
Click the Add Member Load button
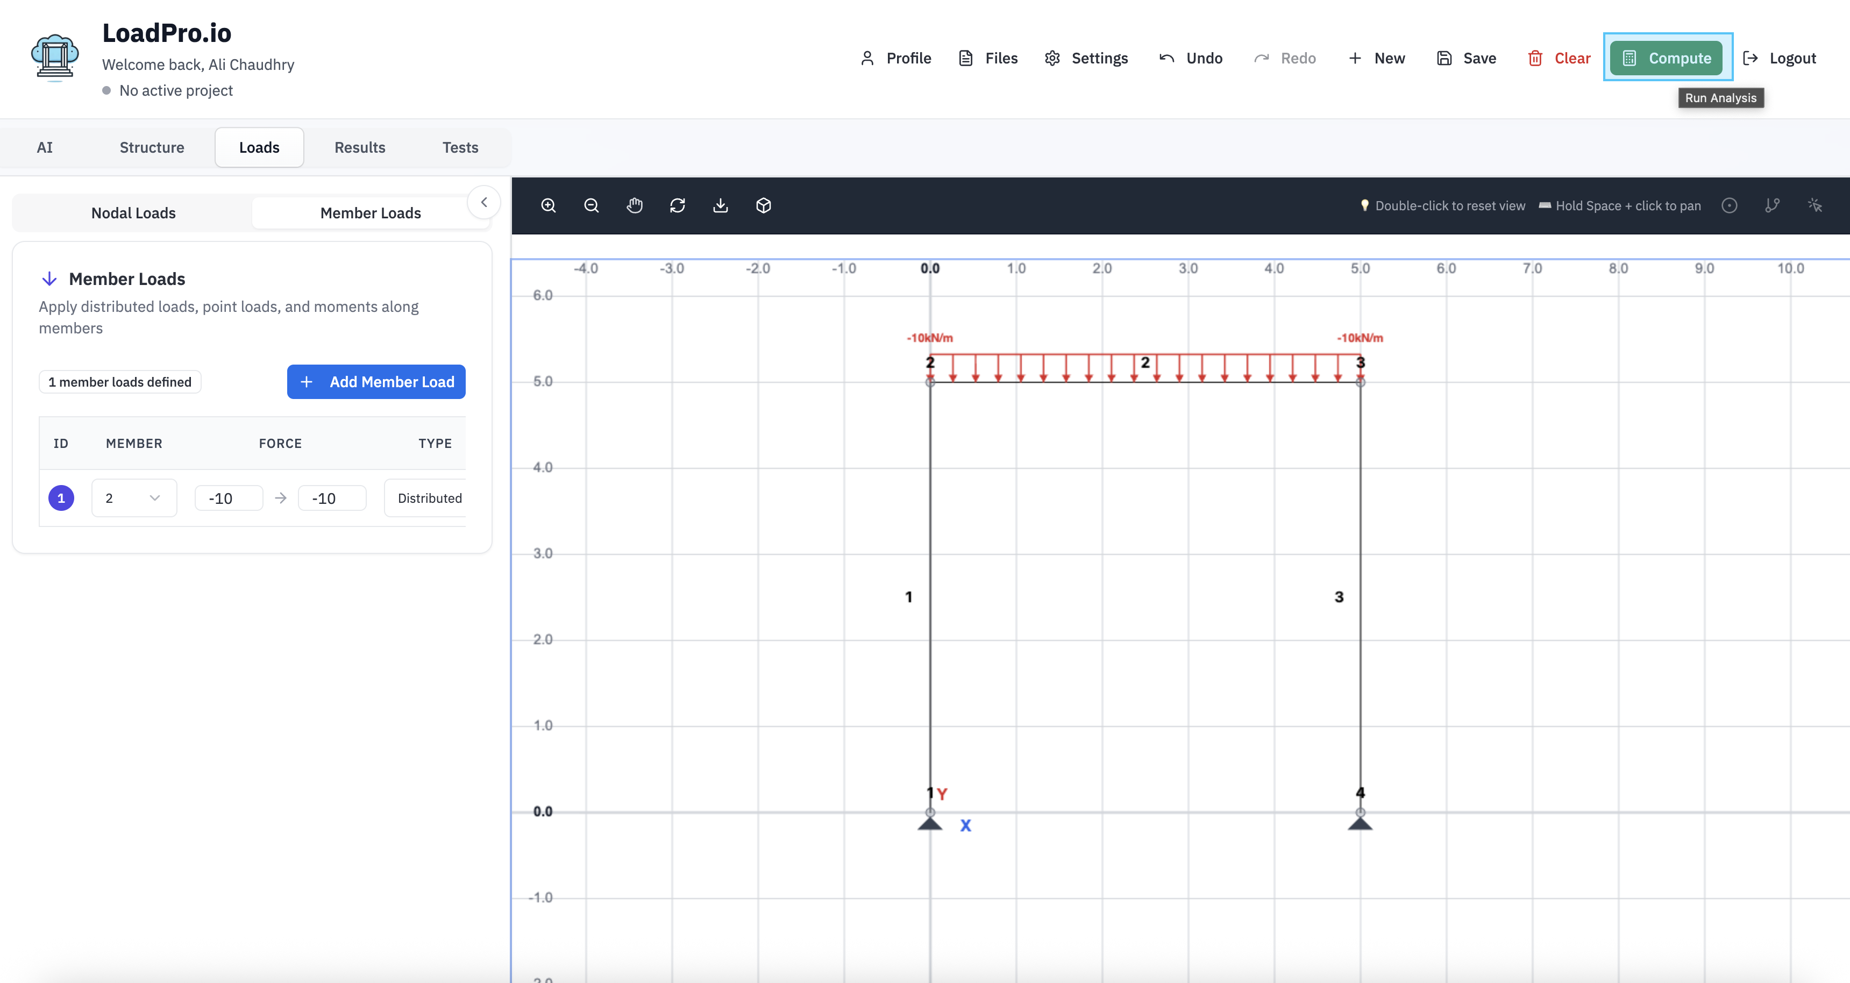coord(375,381)
